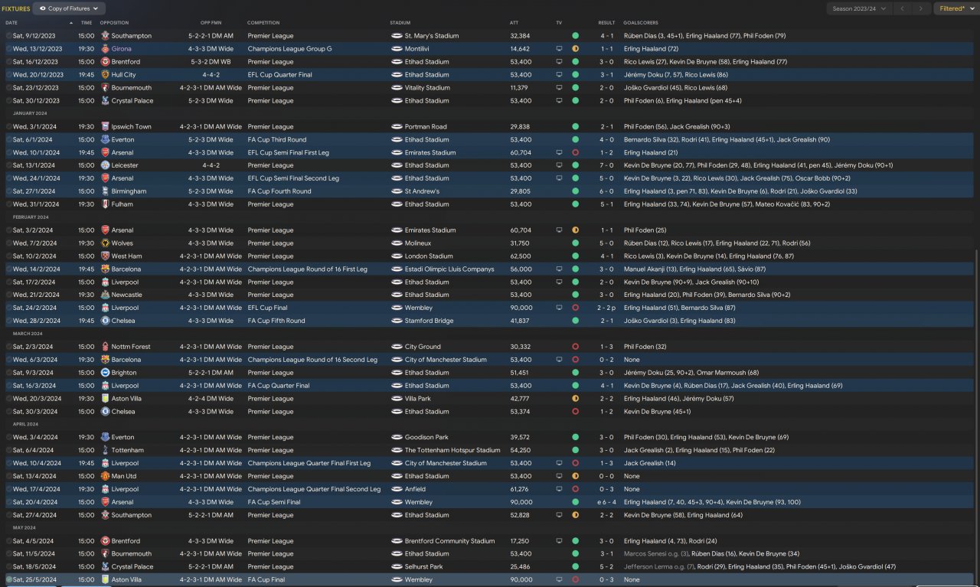Click the Brighton club badge
This screenshot has width=980, height=587.
pos(105,373)
